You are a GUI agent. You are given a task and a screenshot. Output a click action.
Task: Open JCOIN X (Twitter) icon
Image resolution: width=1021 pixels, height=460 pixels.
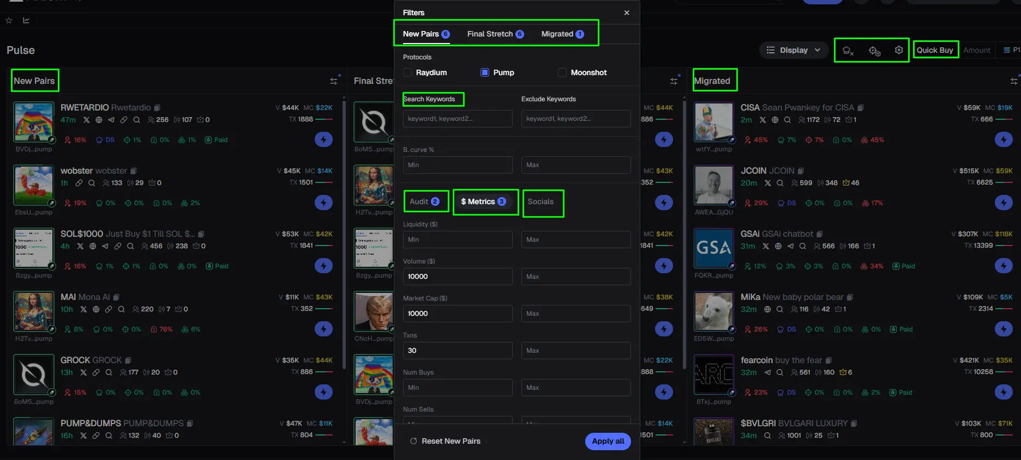click(x=768, y=183)
